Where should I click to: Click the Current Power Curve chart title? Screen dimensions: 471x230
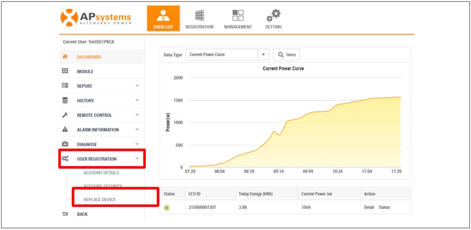click(283, 68)
